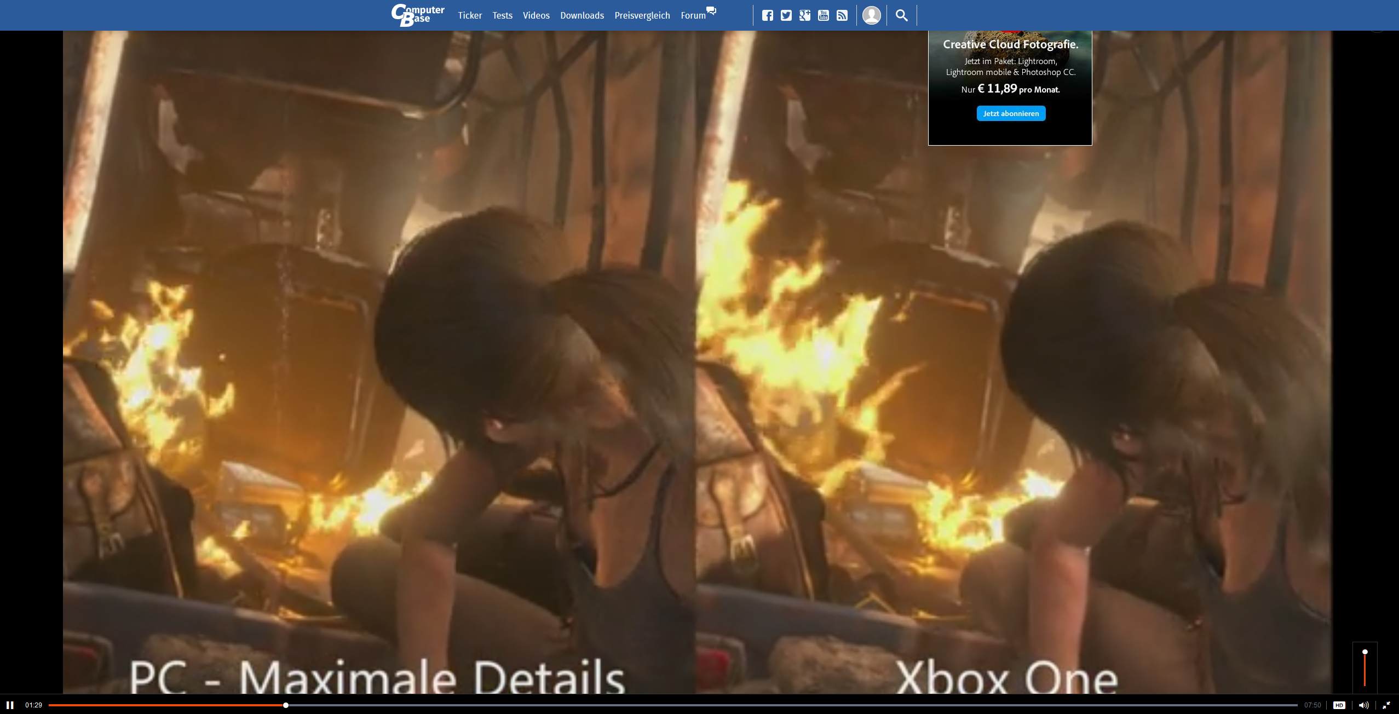Toggle HD video quality
The width and height of the screenshot is (1399, 714).
(x=1339, y=705)
